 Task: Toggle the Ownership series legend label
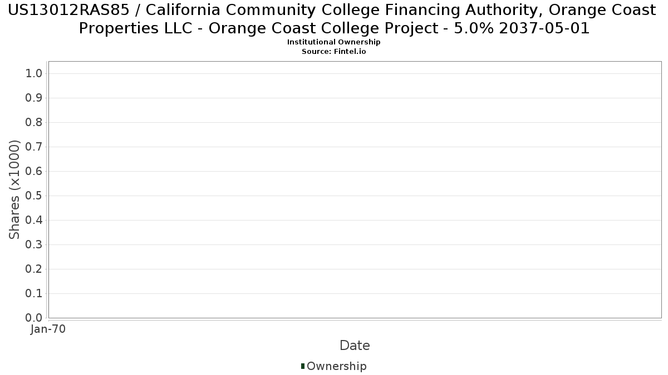pyautogui.click(x=336, y=366)
